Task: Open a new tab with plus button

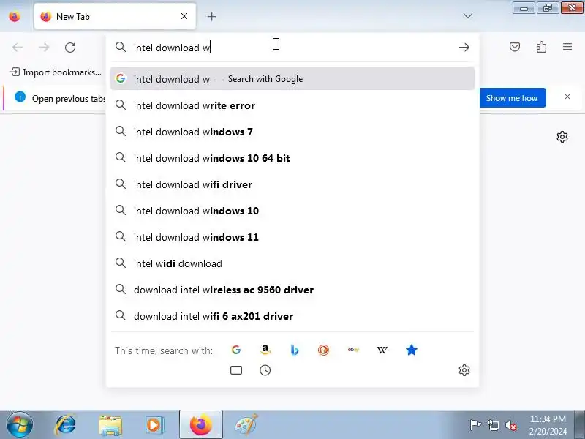Action: coord(211,16)
